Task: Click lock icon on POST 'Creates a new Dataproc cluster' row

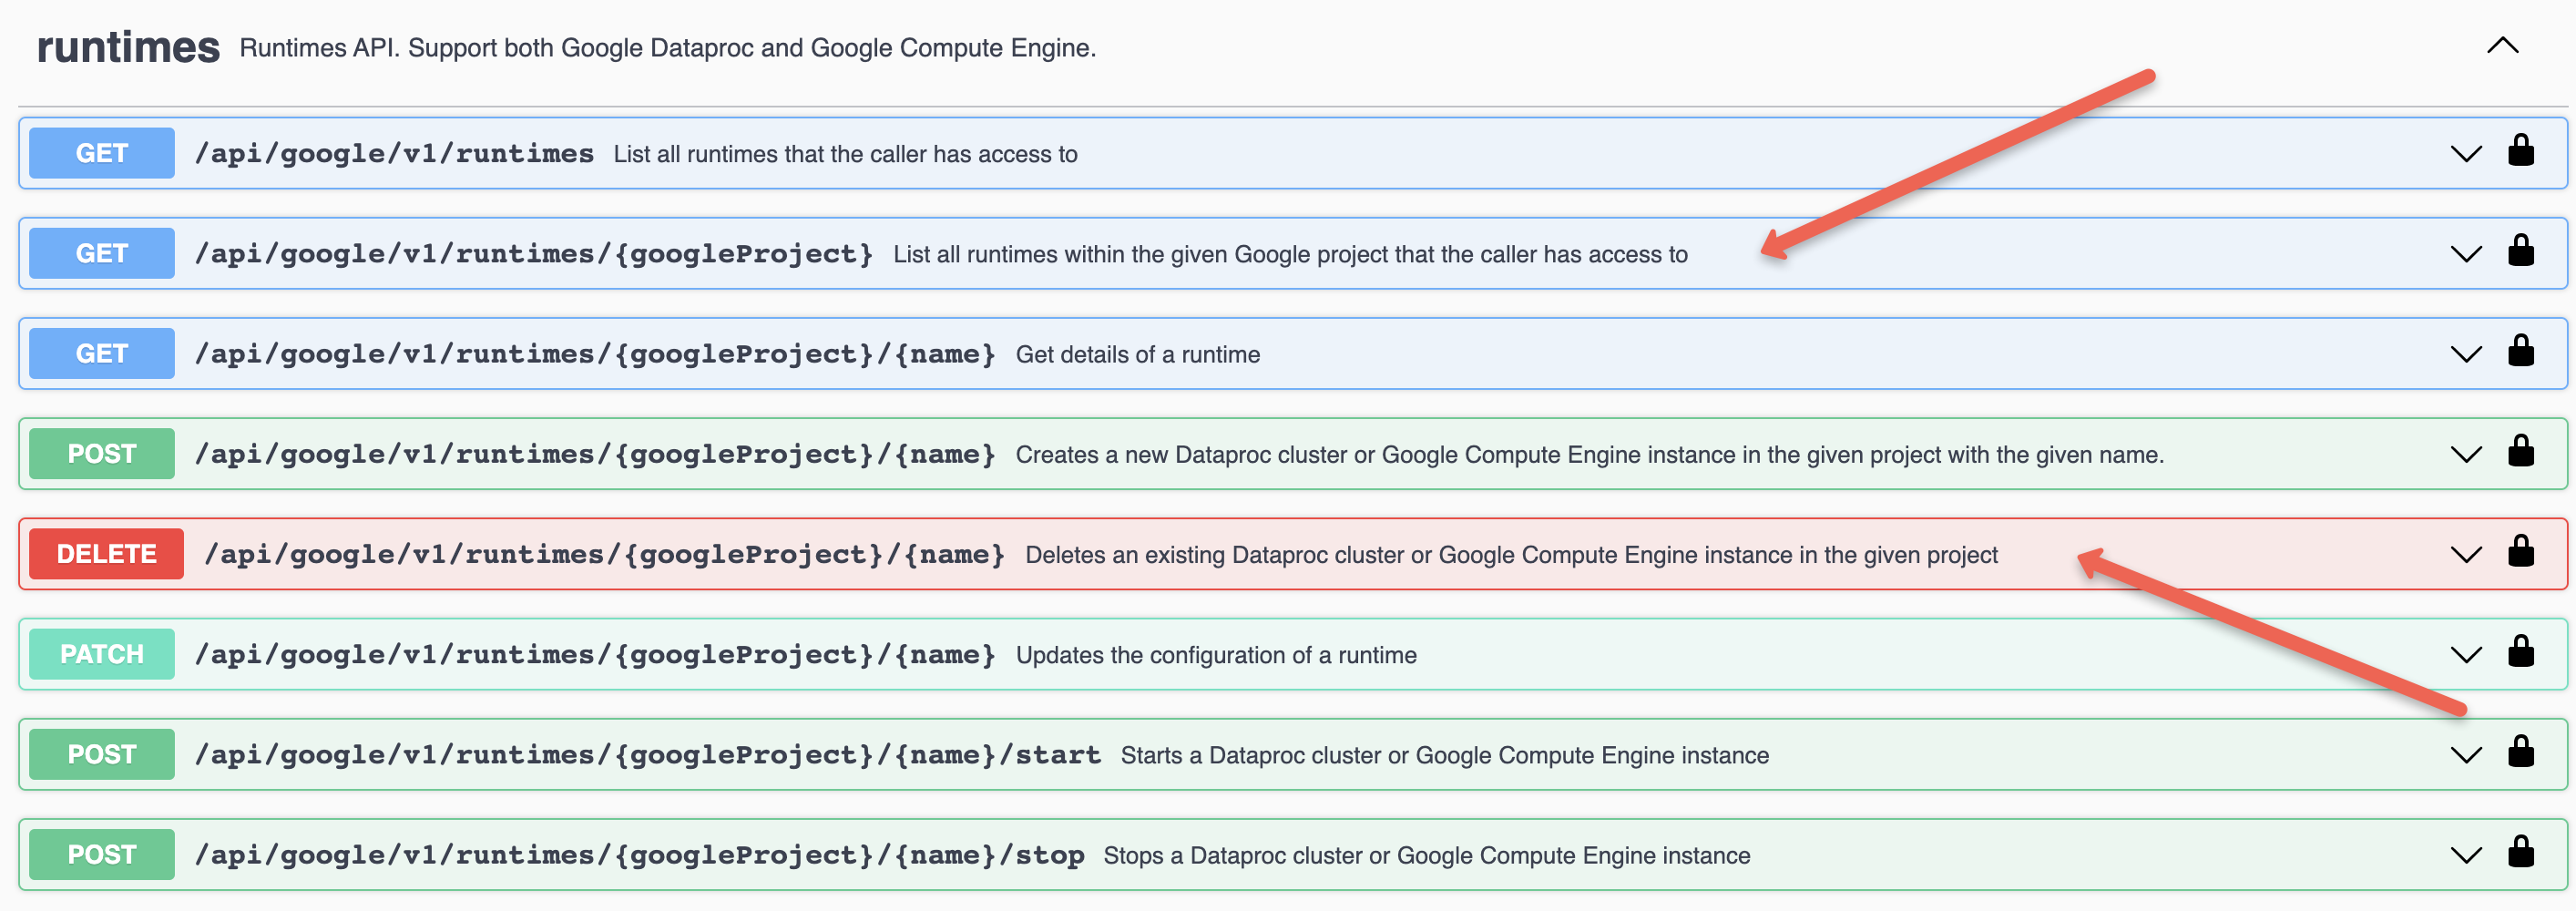Action: click(x=2521, y=451)
